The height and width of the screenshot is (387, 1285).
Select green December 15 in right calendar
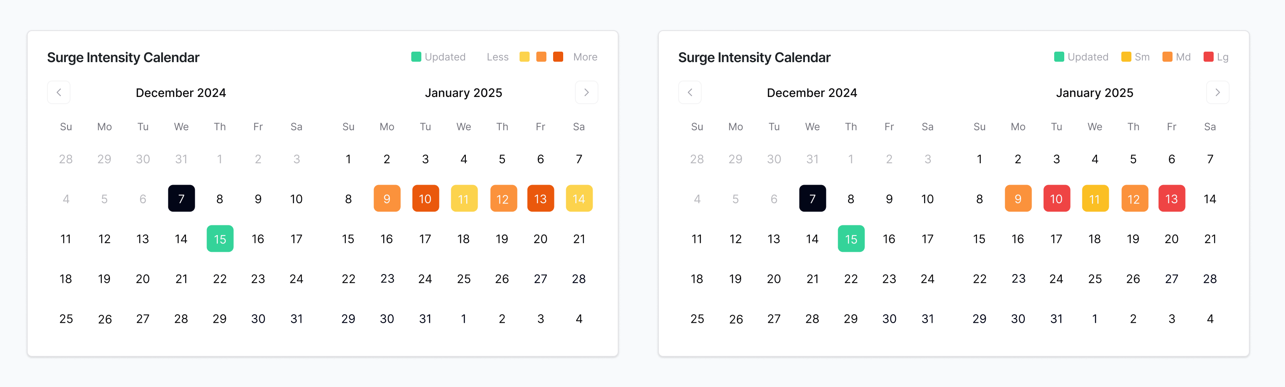click(851, 238)
